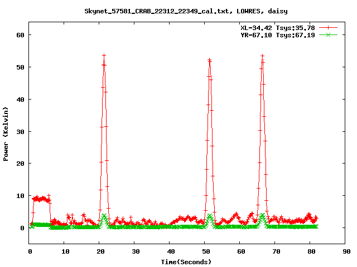Image resolution: width=357 pixels, height=267 pixels.
Task: Click the top of the red peak near 51 seconds
Action: click(210, 60)
